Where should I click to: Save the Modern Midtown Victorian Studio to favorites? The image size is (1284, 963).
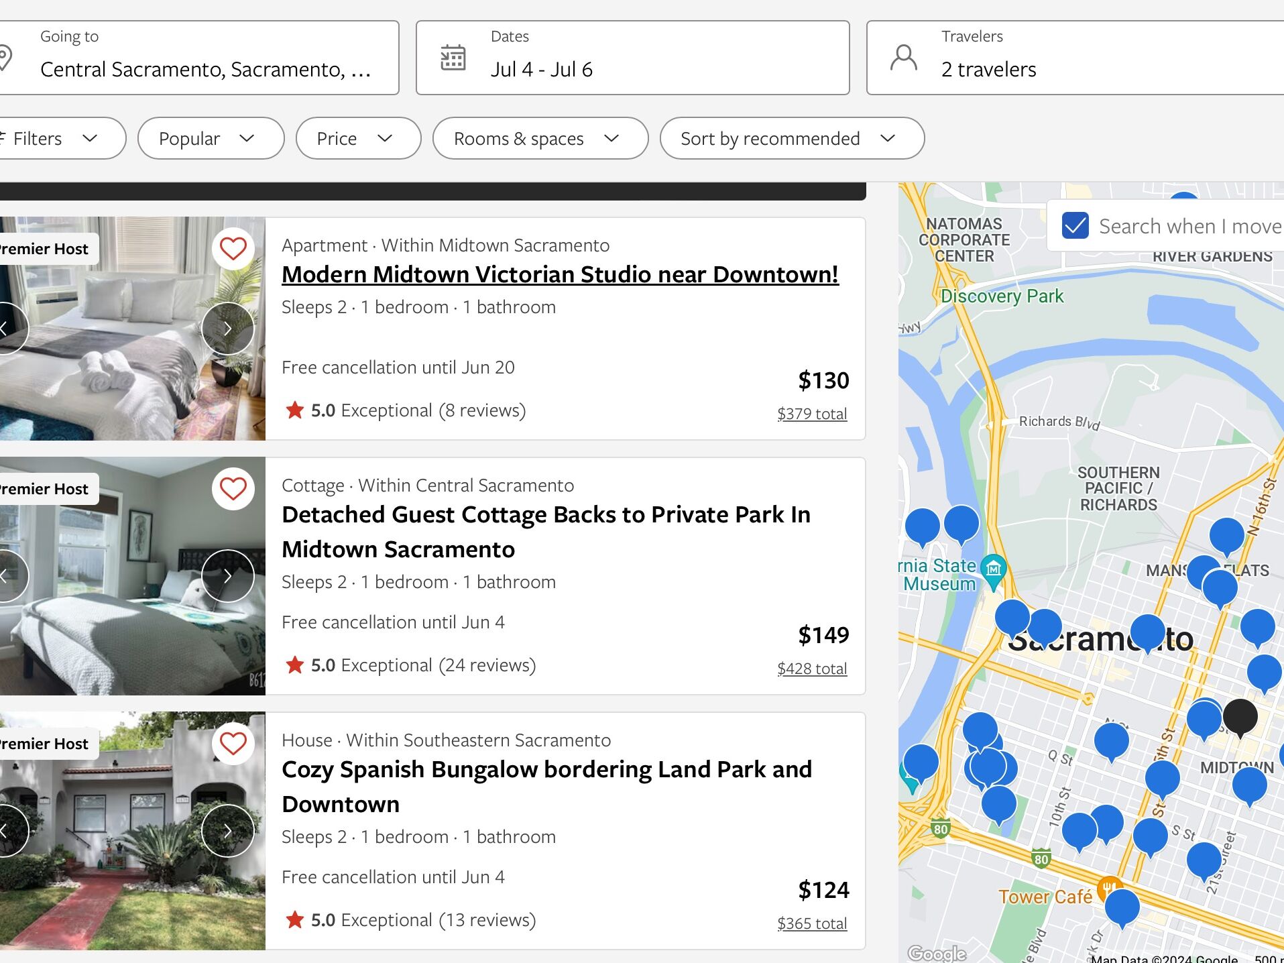(233, 249)
